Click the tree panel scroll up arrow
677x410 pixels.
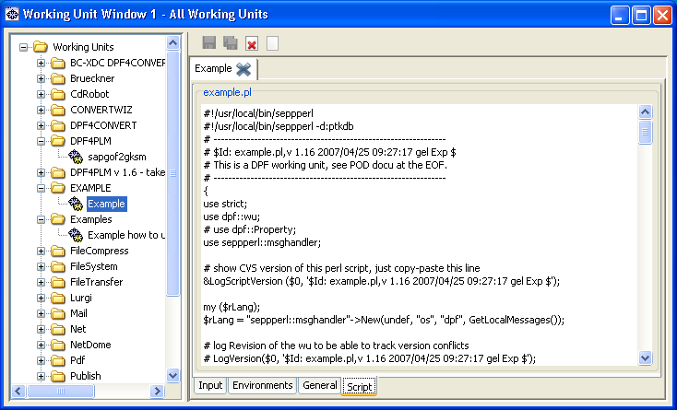click(x=173, y=42)
